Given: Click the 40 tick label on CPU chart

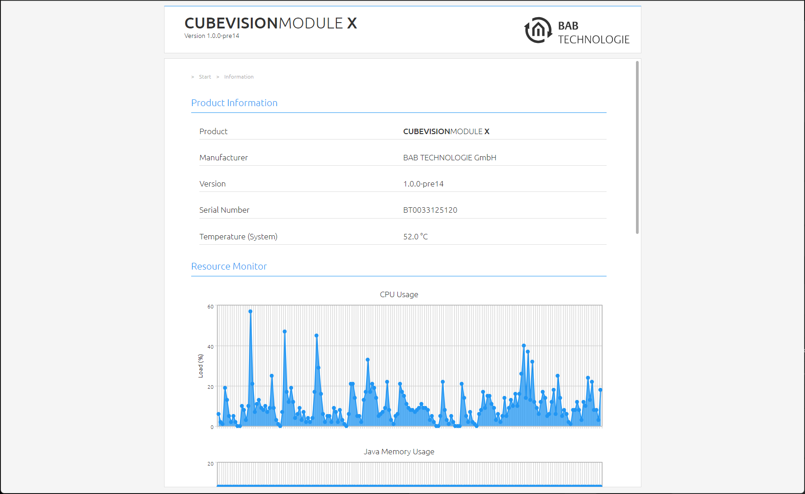Looking at the screenshot, I should [210, 347].
